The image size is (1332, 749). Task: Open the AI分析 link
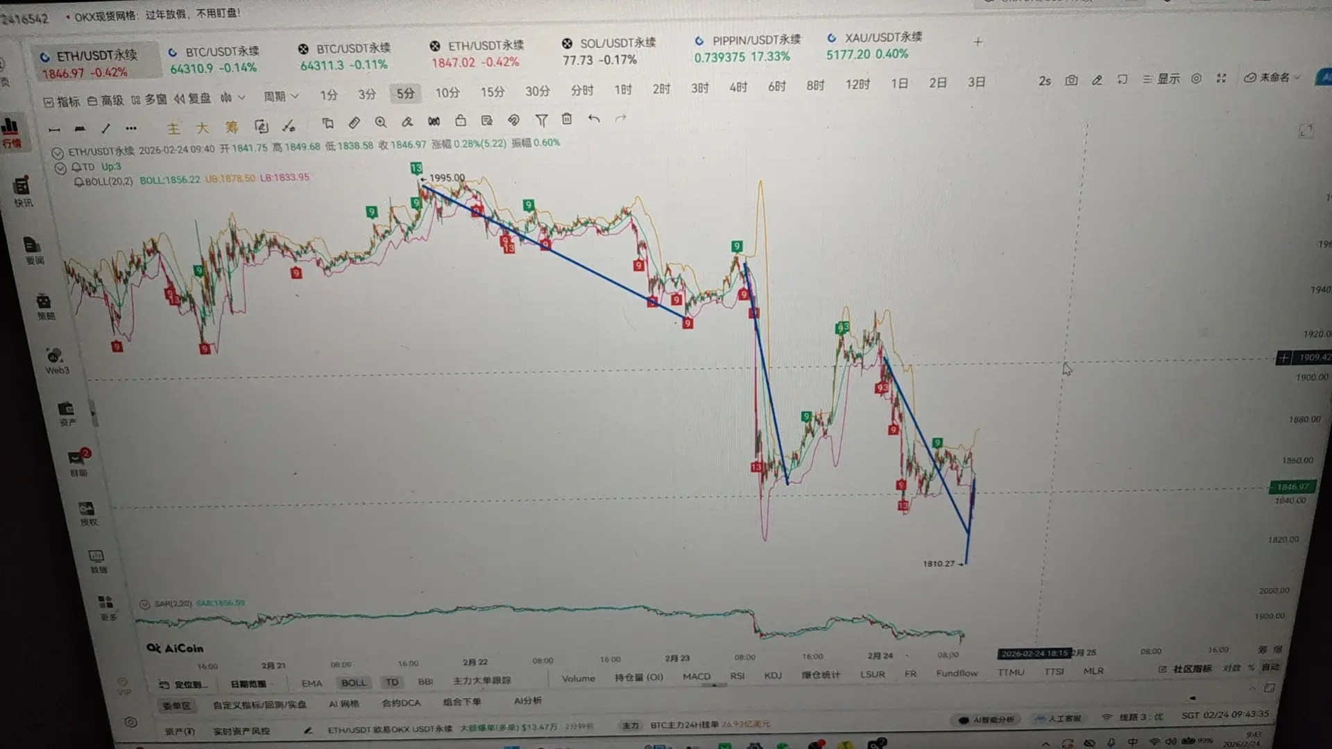pyautogui.click(x=527, y=700)
